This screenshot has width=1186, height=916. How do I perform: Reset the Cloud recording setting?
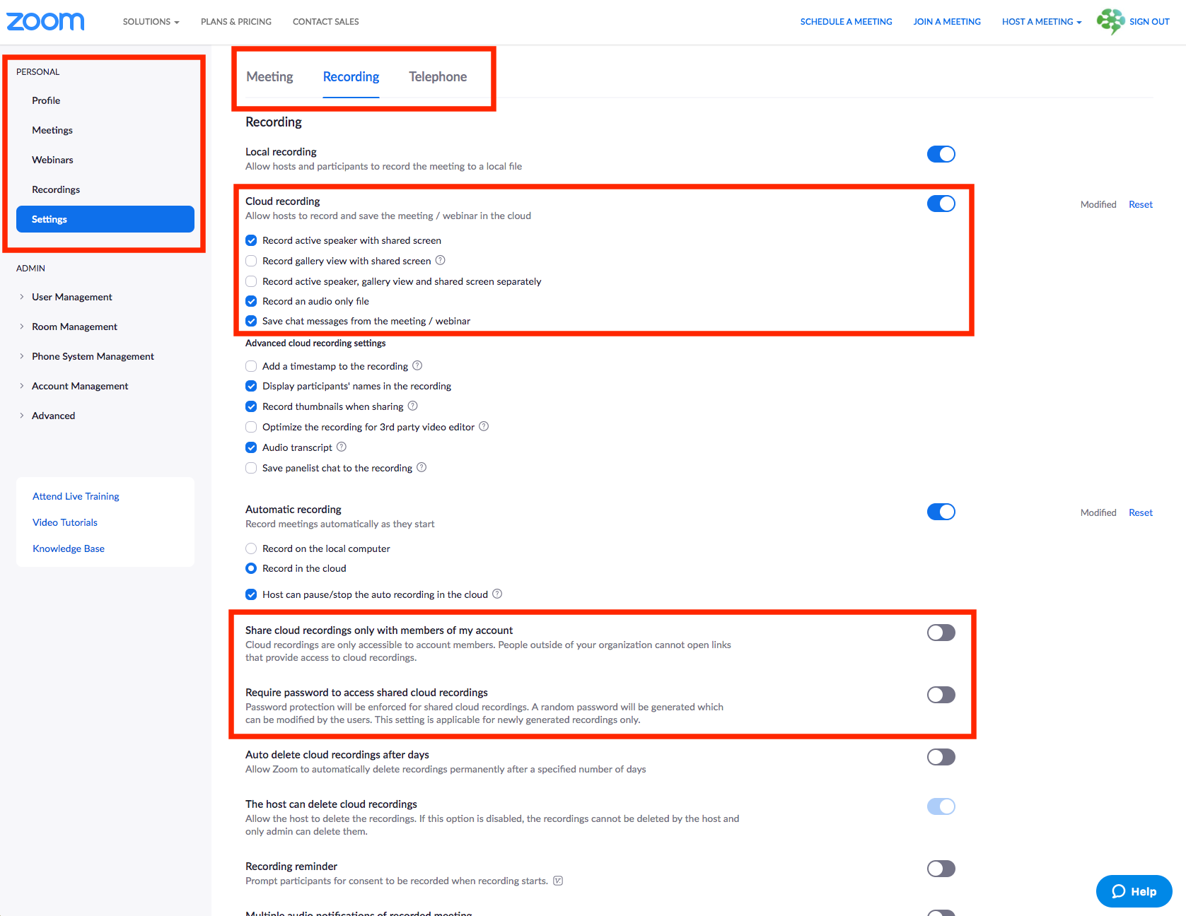click(1141, 204)
